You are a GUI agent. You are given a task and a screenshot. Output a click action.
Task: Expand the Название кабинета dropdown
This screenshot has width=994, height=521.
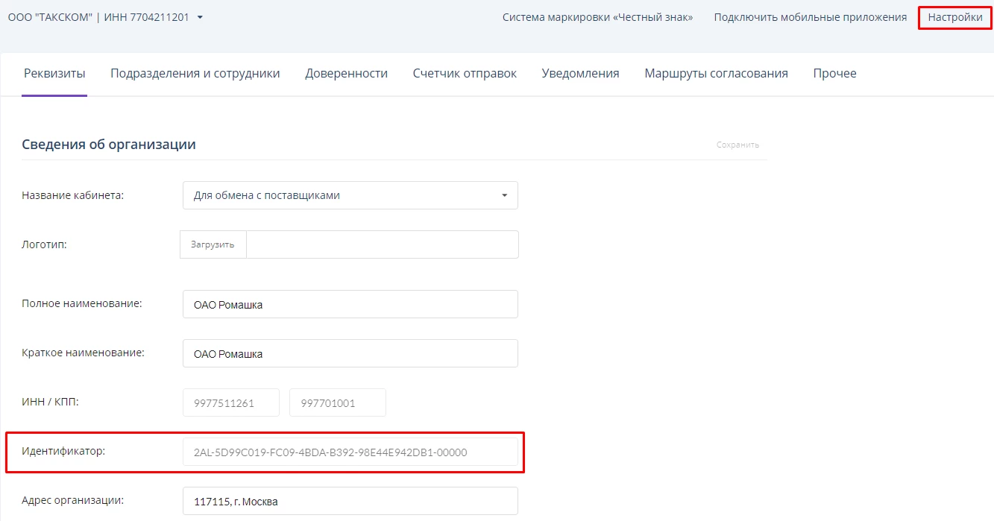(350, 195)
